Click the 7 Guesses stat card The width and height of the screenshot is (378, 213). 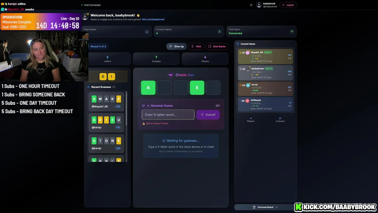(x=156, y=59)
